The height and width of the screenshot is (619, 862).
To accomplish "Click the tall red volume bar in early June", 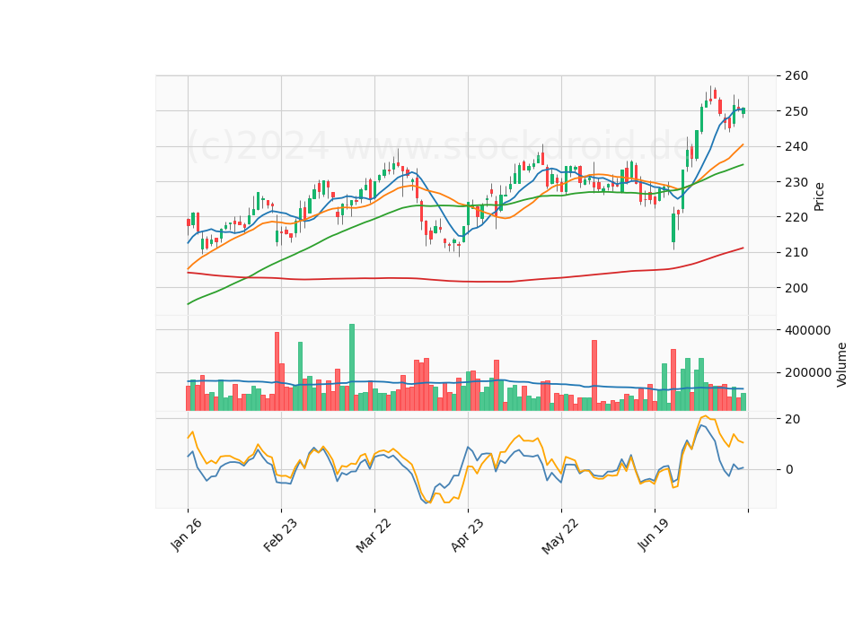I will pyautogui.click(x=594, y=376).
